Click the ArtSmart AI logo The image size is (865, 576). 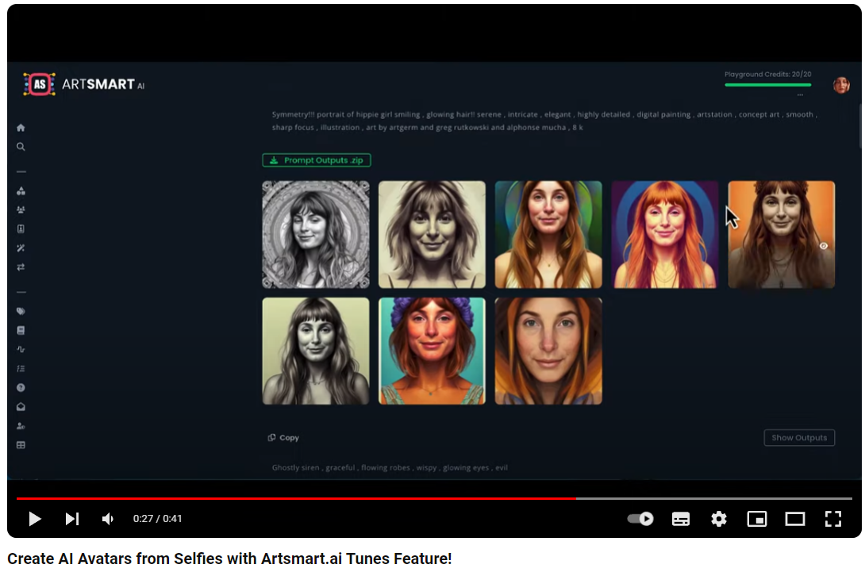click(84, 84)
